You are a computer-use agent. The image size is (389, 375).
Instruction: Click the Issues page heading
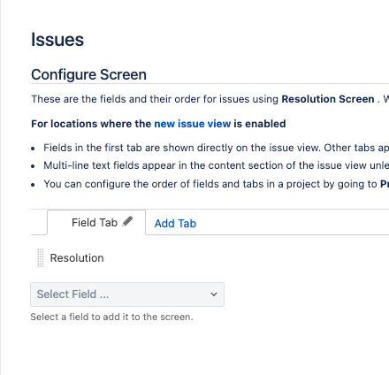point(57,40)
